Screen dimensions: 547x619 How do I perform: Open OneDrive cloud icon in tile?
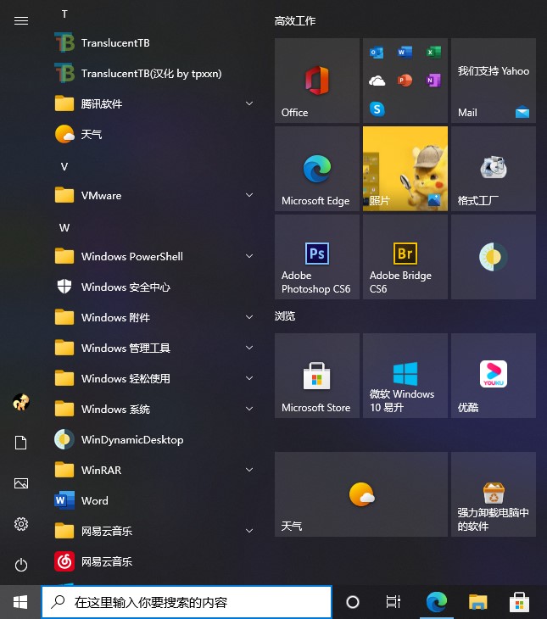[x=377, y=81]
